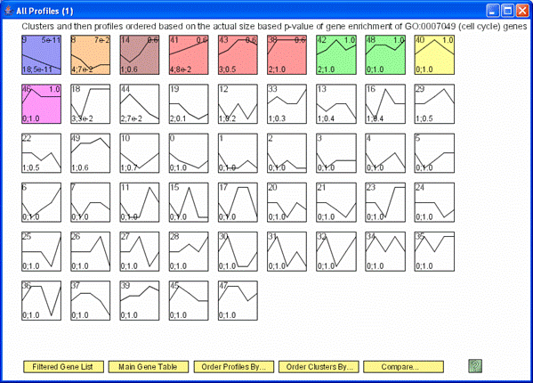Select green profile 48 box
Viewport: 533px width, 383px height.
pyautogui.click(x=385, y=54)
